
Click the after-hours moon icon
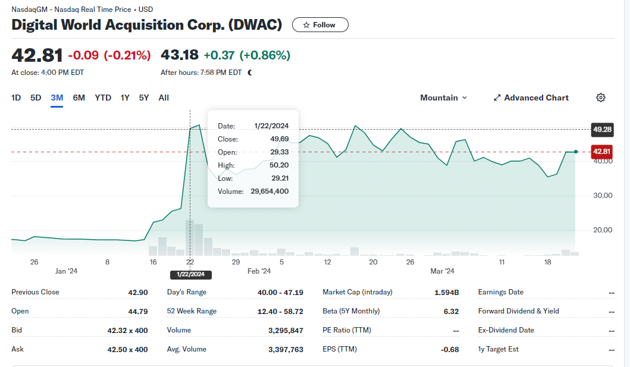click(x=250, y=73)
